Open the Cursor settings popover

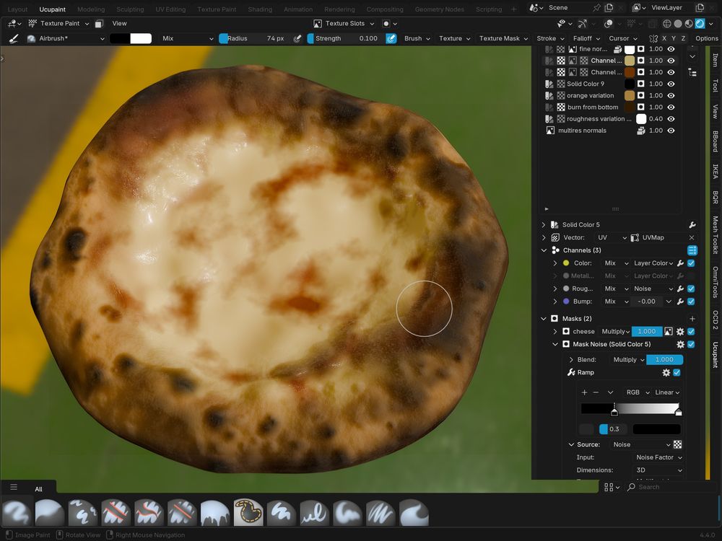[623, 39]
